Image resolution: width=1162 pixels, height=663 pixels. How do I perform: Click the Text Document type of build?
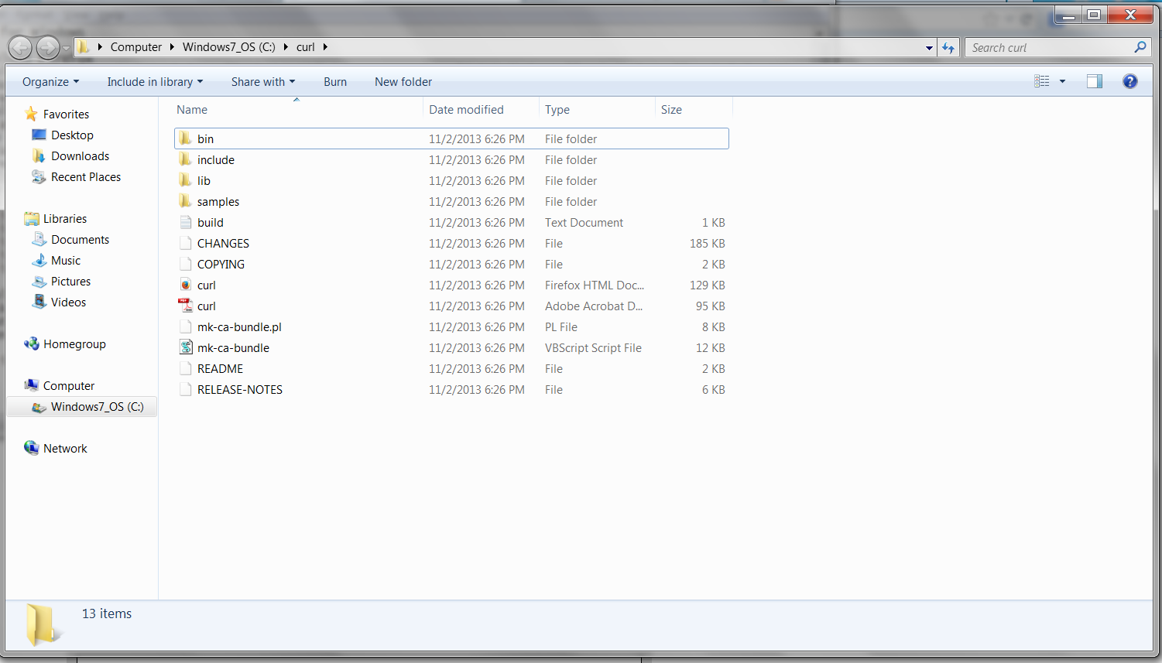(x=584, y=222)
